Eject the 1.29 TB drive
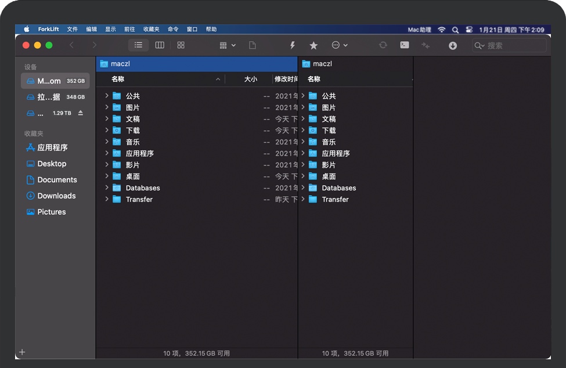The width and height of the screenshot is (566, 368). click(x=81, y=113)
